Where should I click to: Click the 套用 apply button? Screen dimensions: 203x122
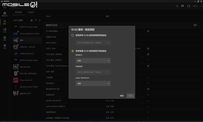130,96
